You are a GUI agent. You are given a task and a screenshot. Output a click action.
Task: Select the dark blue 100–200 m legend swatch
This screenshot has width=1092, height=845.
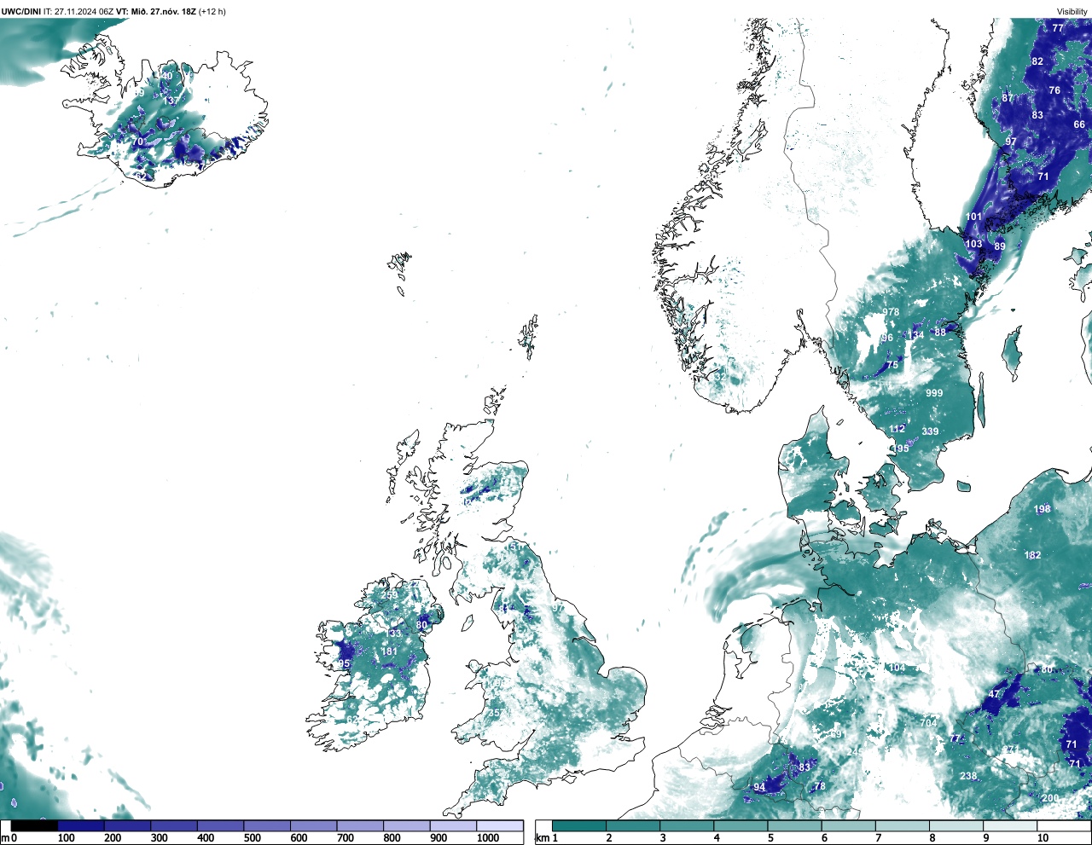(81, 825)
